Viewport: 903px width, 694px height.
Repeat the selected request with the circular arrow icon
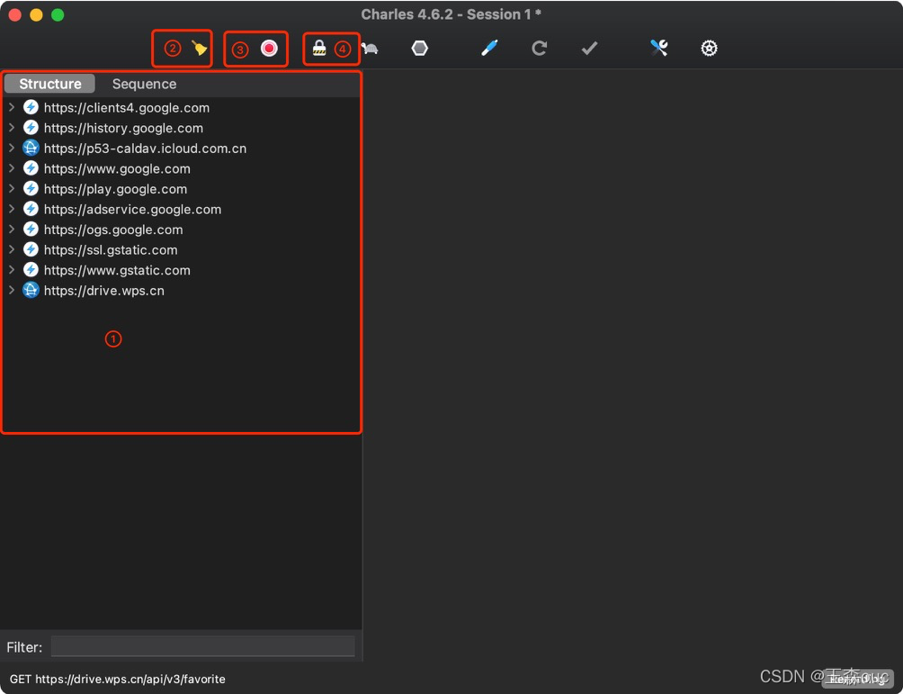tap(539, 49)
